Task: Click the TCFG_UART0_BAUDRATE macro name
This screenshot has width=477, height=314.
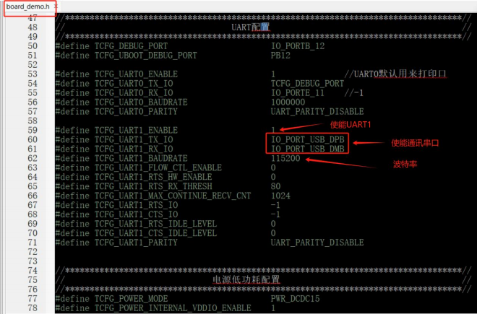Action: (141, 103)
